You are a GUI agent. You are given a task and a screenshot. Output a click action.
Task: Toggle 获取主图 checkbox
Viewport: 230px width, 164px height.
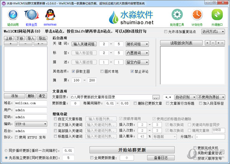click(x=73, y=71)
